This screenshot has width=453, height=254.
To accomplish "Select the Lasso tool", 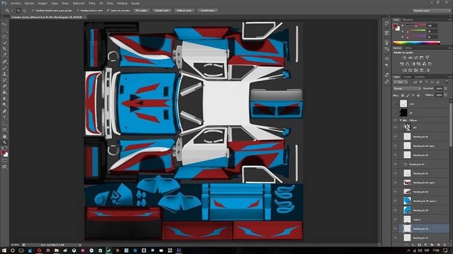I will (4, 36).
